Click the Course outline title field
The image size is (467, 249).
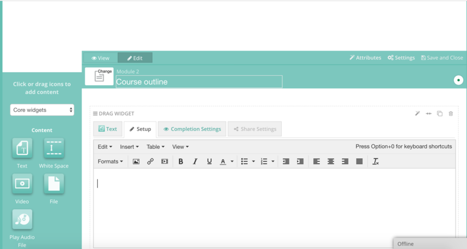pos(199,82)
